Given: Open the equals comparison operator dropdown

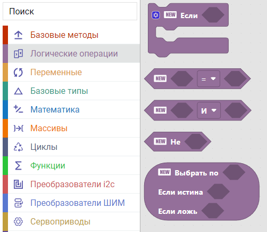Looking at the screenshot, I should point(208,78).
